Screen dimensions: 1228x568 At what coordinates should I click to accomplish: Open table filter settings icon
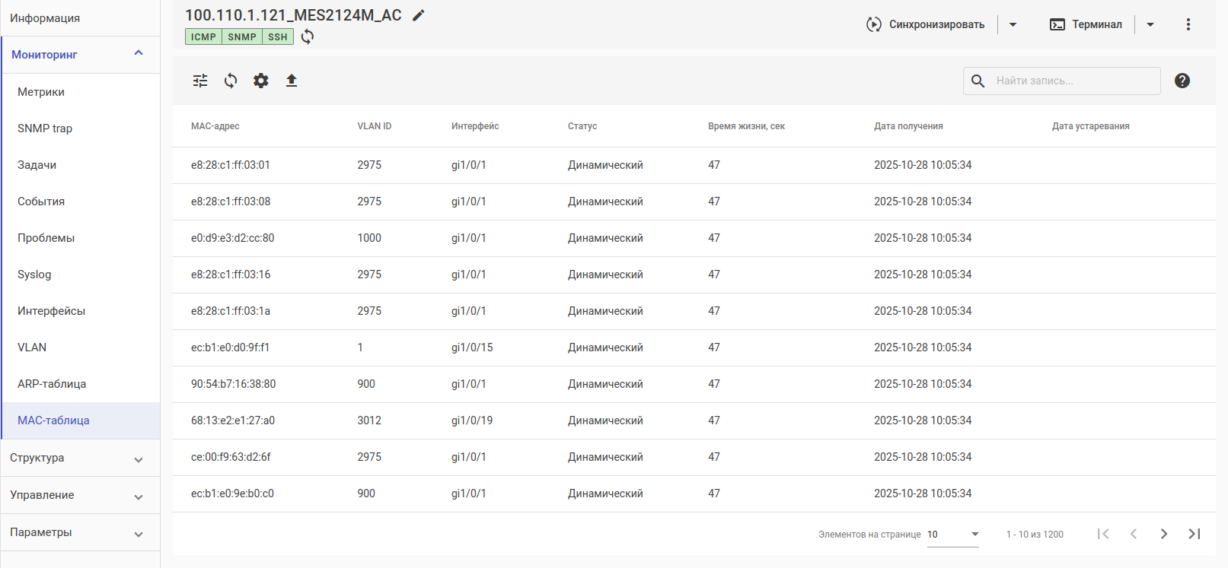coord(200,81)
